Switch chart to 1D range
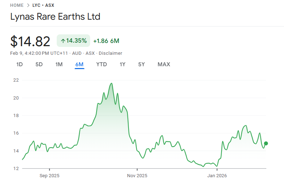This screenshot has width=284, height=179. (x=19, y=64)
